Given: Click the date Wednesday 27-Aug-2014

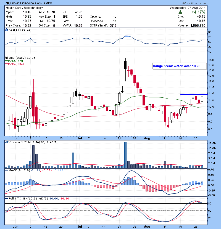Looking at the screenshot, I should point(188,8).
